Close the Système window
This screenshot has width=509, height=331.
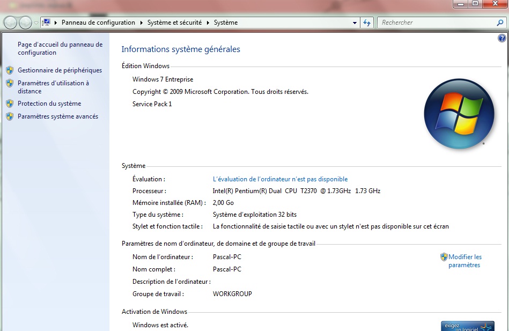[495, 4]
